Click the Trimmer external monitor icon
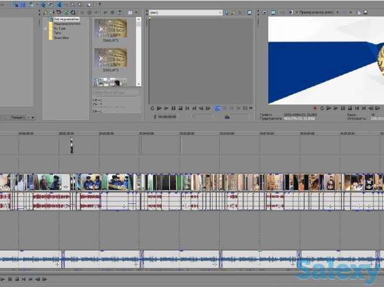 (249, 13)
